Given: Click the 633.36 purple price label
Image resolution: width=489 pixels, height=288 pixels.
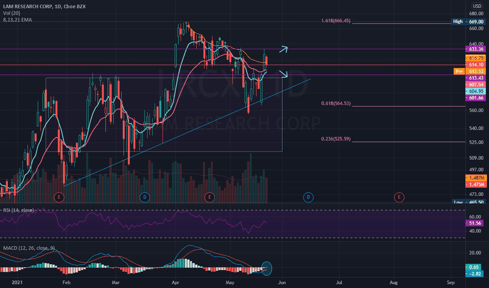Looking at the screenshot, I should [x=475, y=49].
